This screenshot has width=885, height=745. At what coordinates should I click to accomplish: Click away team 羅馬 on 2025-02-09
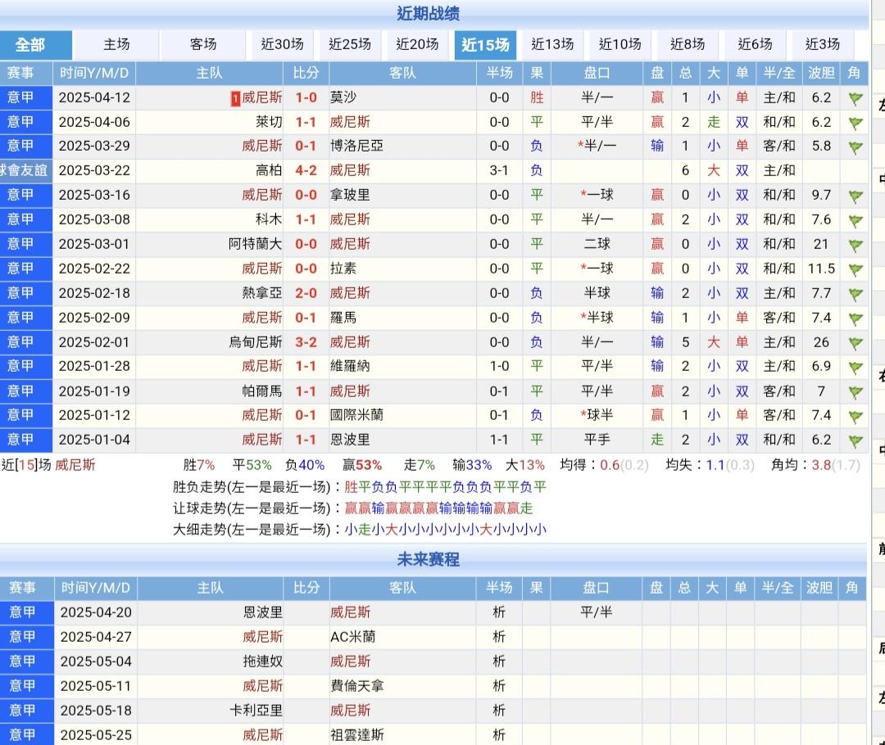343,318
